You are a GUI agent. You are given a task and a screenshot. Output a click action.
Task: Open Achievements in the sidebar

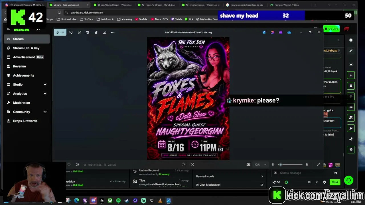pos(27,75)
